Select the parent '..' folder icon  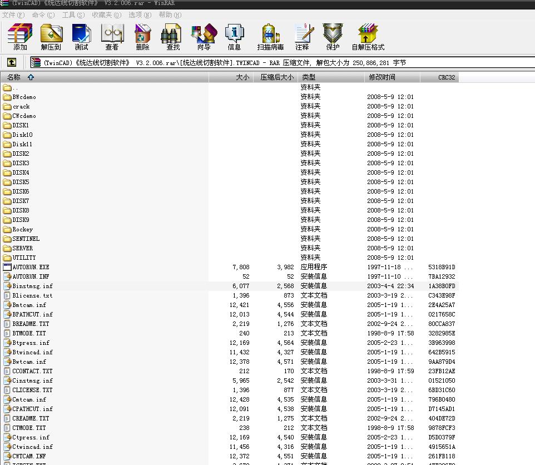pos(7,88)
